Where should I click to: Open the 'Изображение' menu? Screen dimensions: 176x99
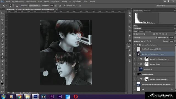[31, 2]
